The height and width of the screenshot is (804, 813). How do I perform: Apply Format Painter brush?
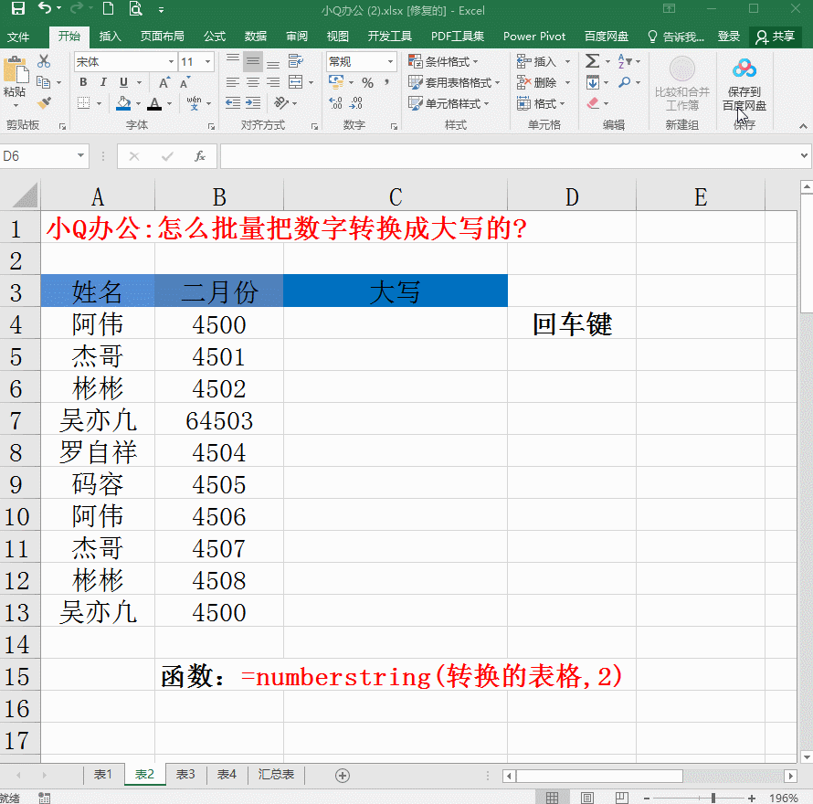click(x=44, y=103)
